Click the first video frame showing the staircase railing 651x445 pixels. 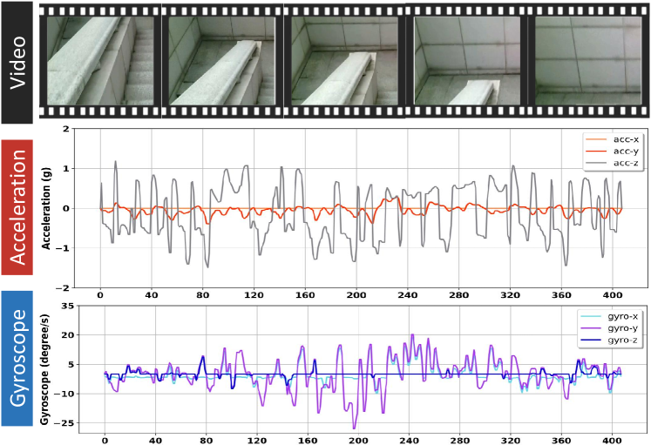click(x=100, y=61)
